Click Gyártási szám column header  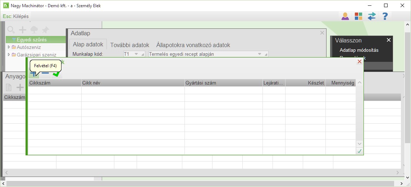224,83
